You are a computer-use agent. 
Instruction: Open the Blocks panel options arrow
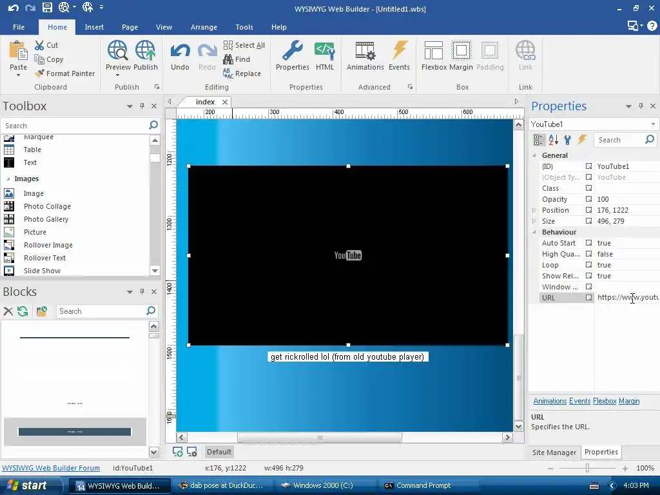(x=130, y=292)
